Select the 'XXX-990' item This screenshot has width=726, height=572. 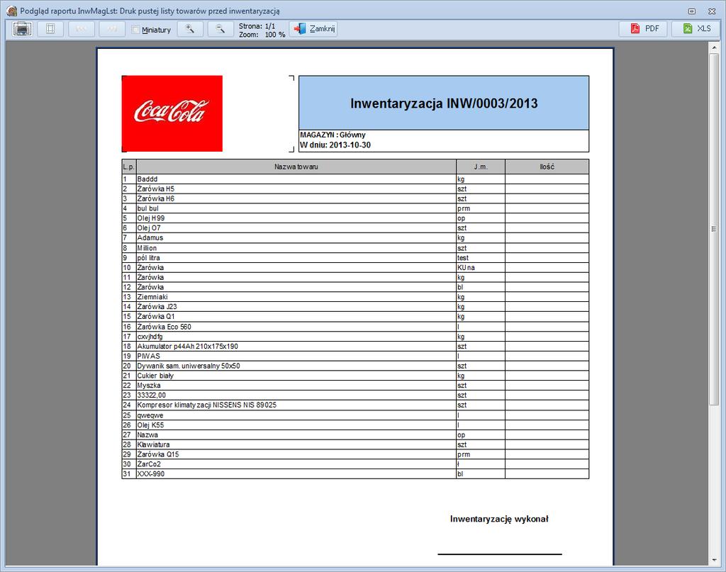(150, 474)
